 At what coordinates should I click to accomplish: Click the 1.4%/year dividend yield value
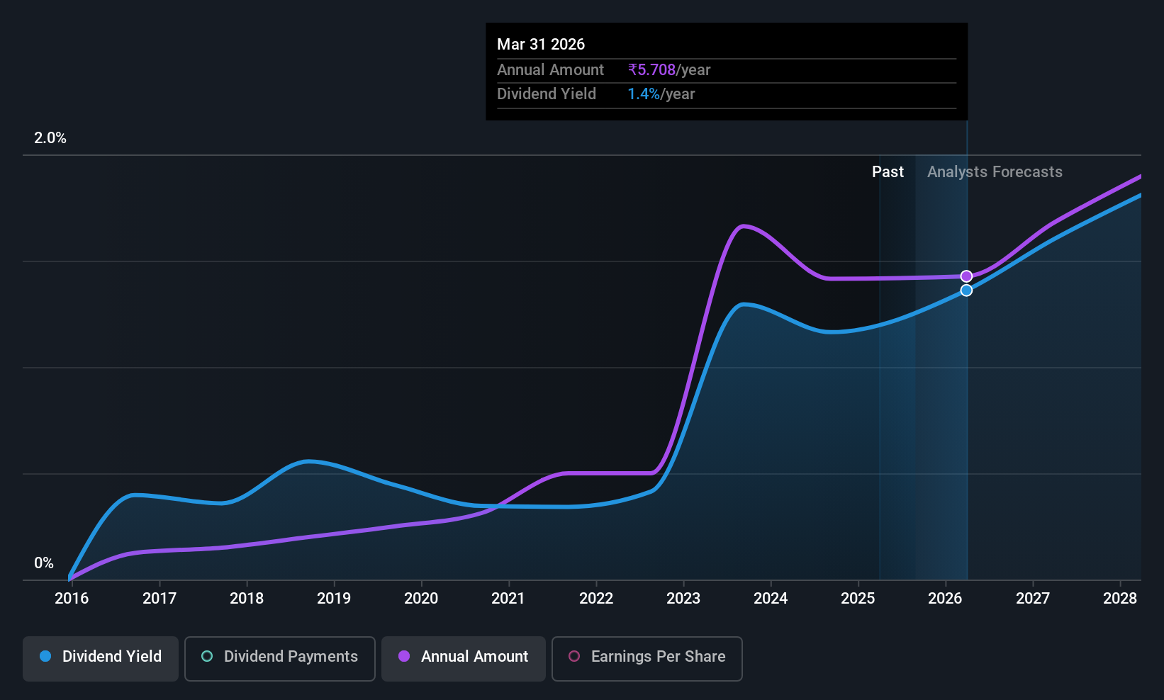[661, 94]
